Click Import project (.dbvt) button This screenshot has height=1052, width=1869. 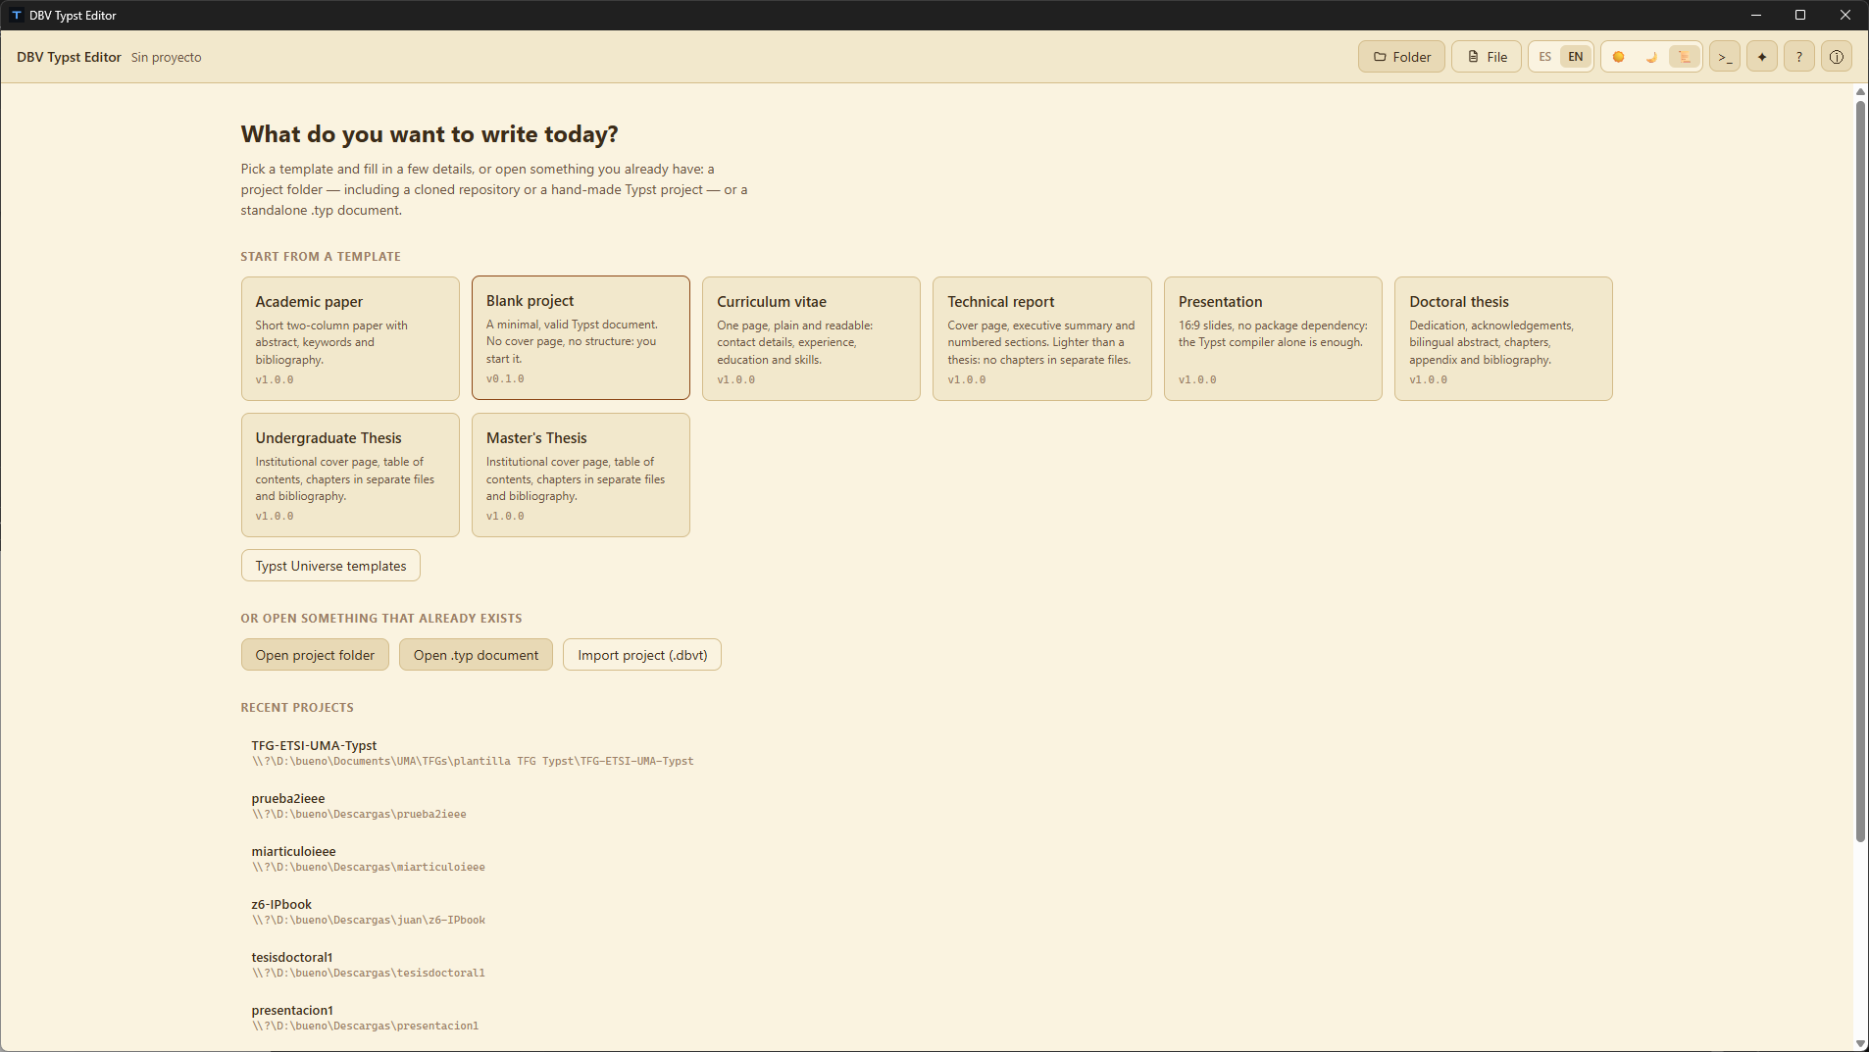(x=642, y=655)
